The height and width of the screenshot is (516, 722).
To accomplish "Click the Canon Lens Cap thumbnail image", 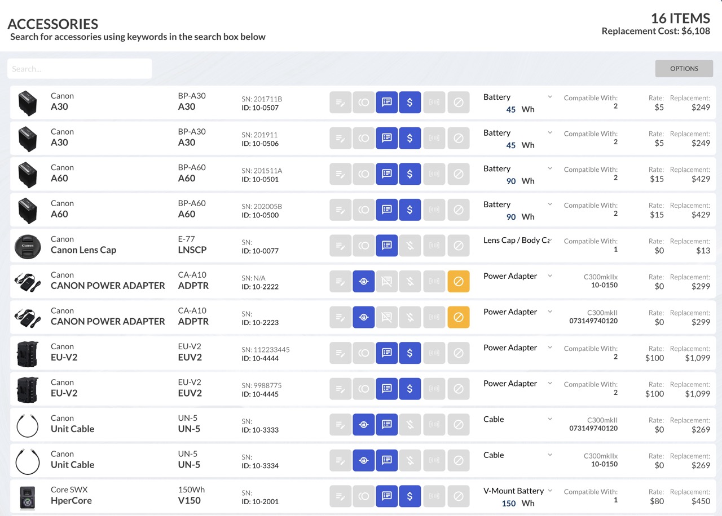I will pos(28,246).
